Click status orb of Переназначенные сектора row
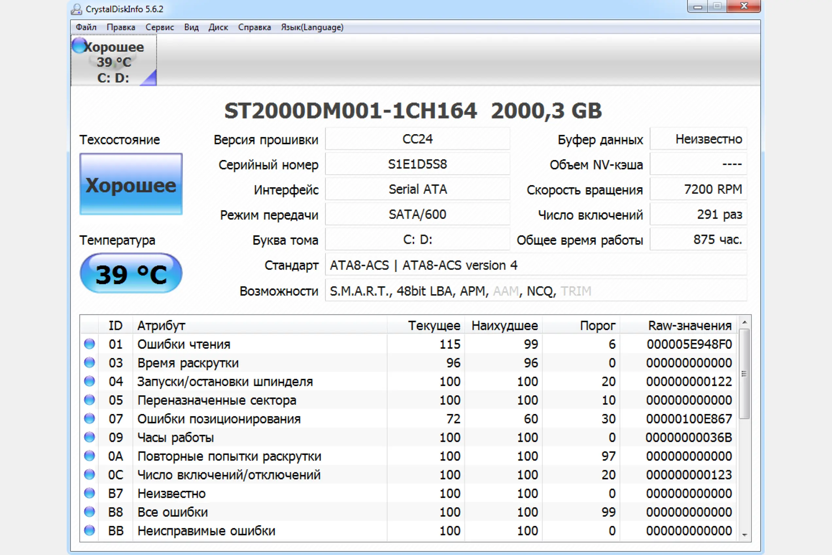 (x=90, y=400)
